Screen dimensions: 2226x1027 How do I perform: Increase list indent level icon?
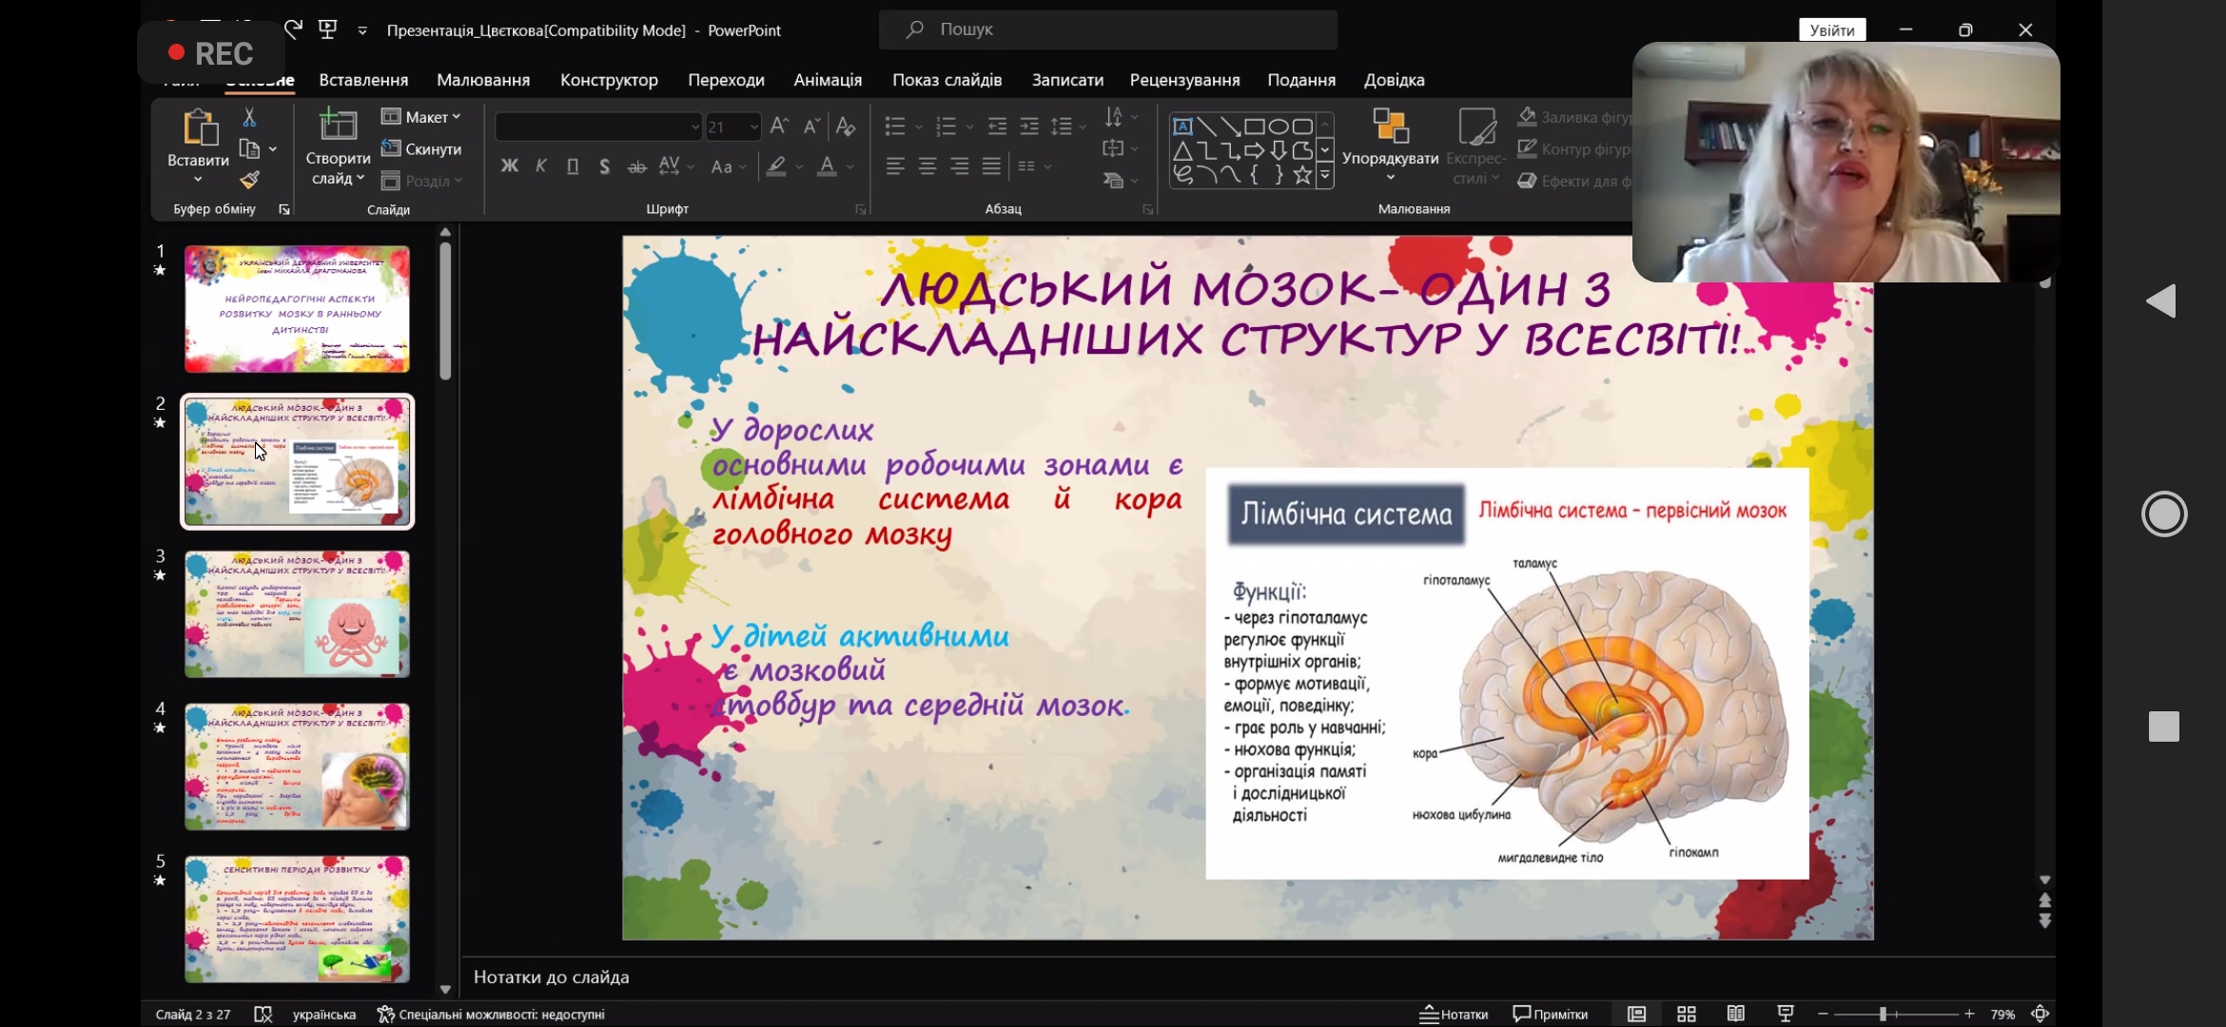(x=1029, y=126)
